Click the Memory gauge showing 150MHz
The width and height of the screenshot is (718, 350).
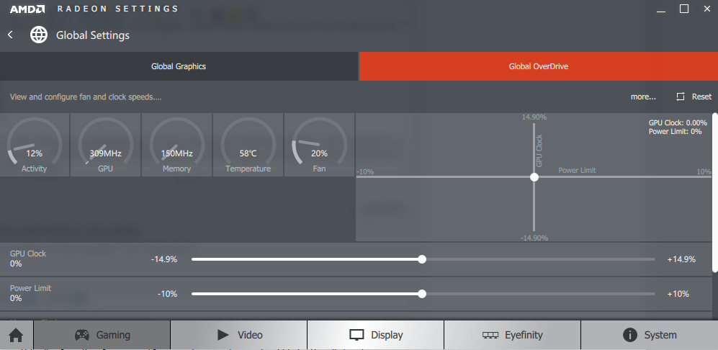coord(176,145)
